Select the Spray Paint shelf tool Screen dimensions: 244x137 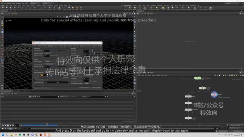pos(50,8)
